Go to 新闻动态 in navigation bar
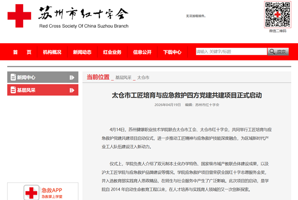298x200 pixels. [x=82, y=52]
